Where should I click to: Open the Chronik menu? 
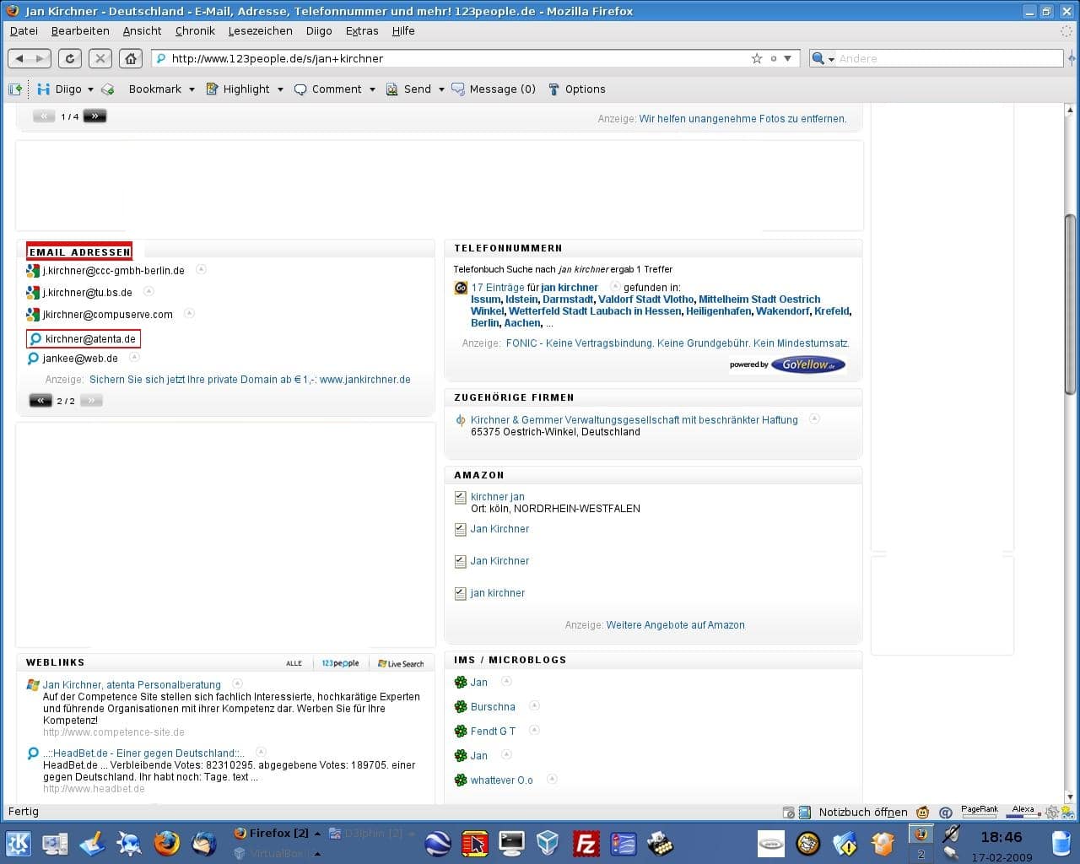pyautogui.click(x=195, y=30)
